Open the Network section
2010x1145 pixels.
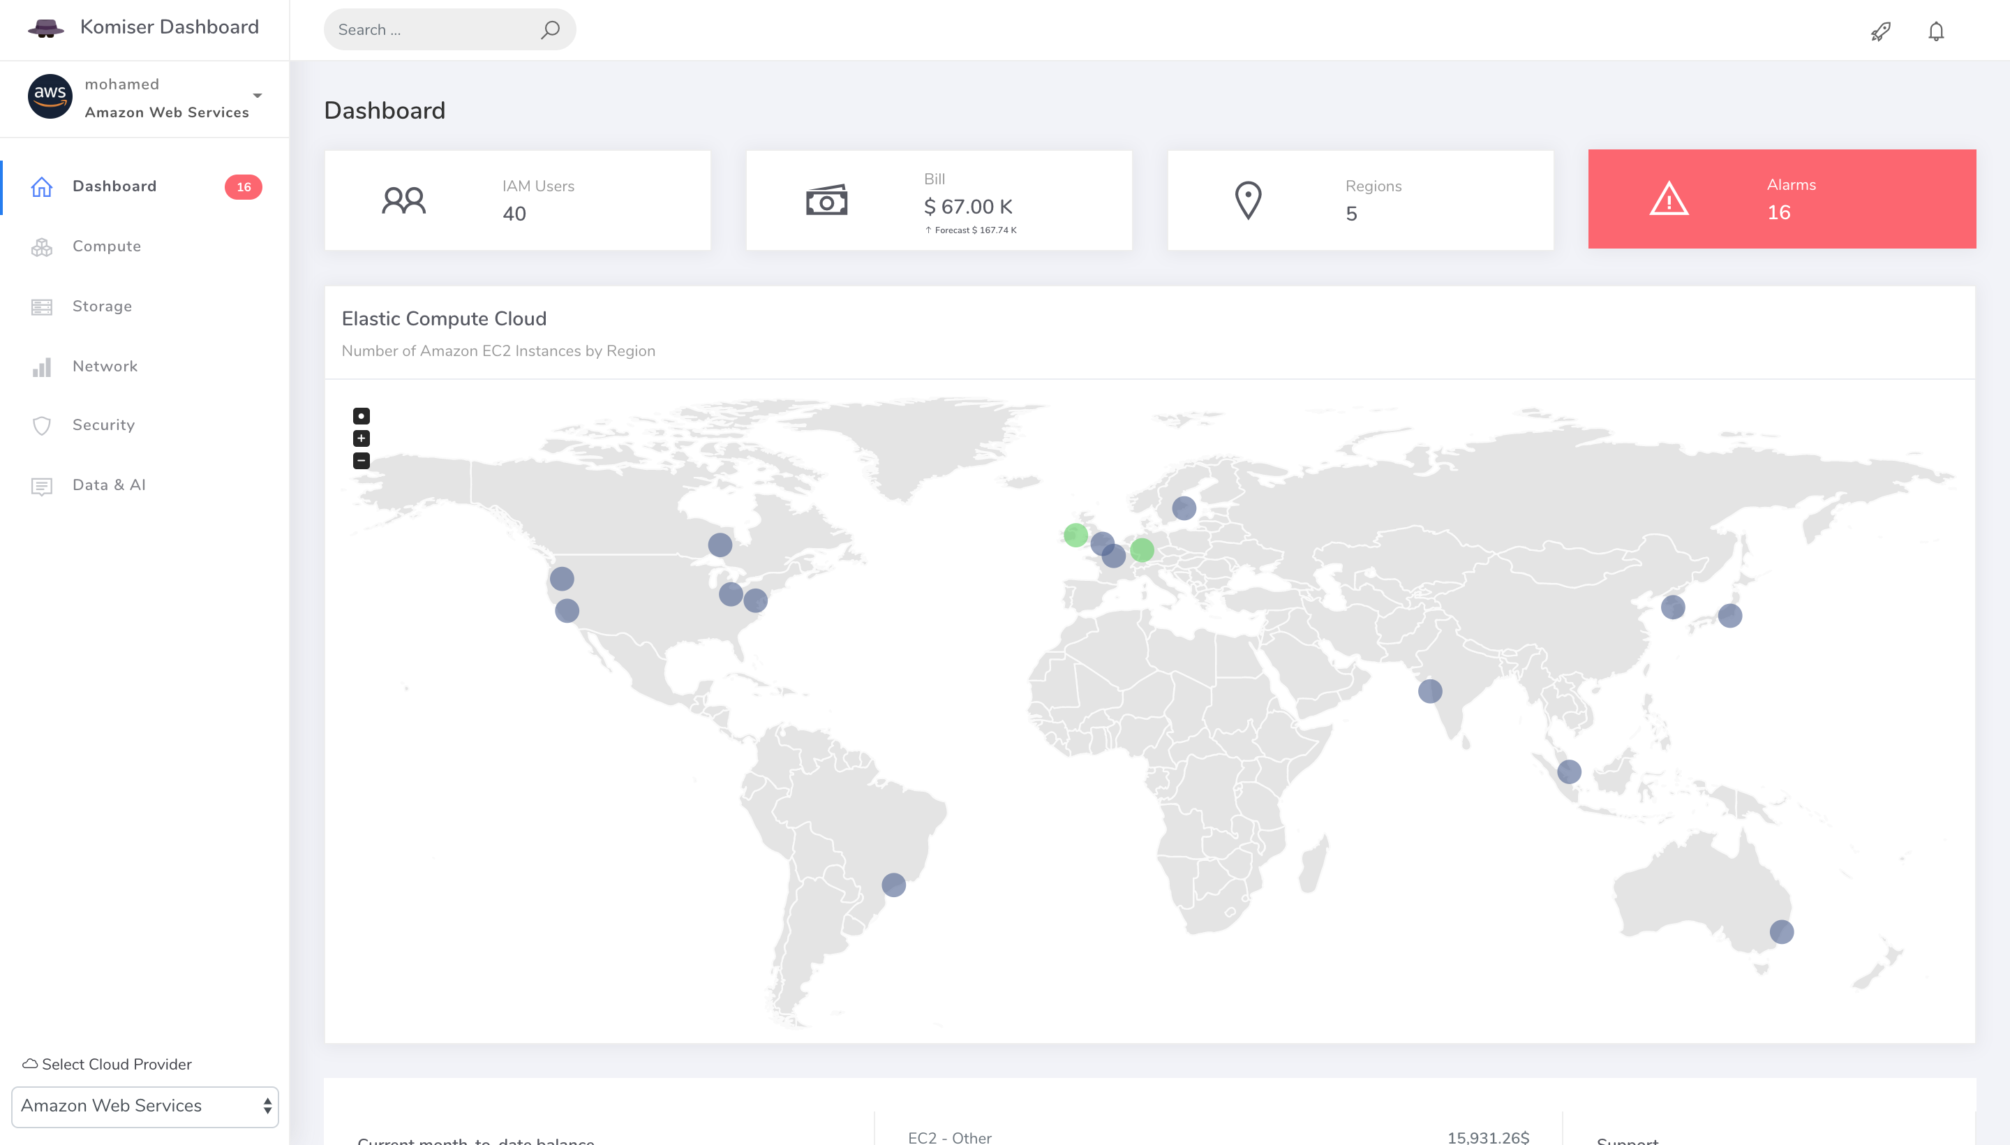point(105,366)
